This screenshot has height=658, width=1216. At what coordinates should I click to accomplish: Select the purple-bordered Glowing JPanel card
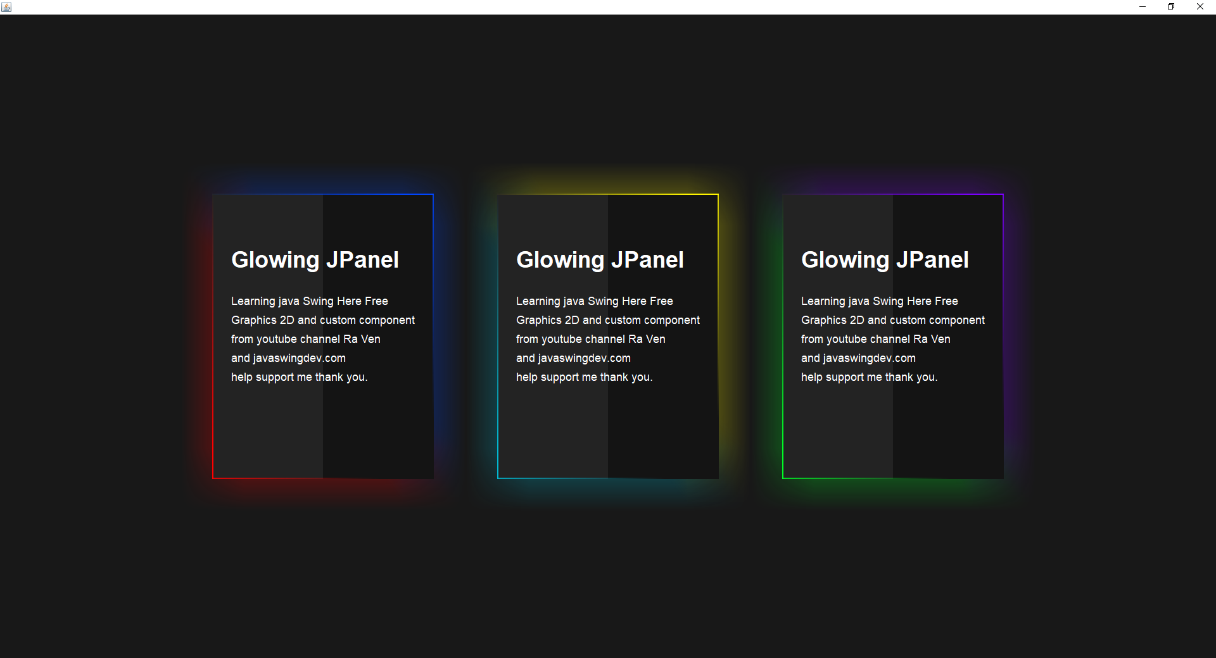pyautogui.click(x=893, y=335)
